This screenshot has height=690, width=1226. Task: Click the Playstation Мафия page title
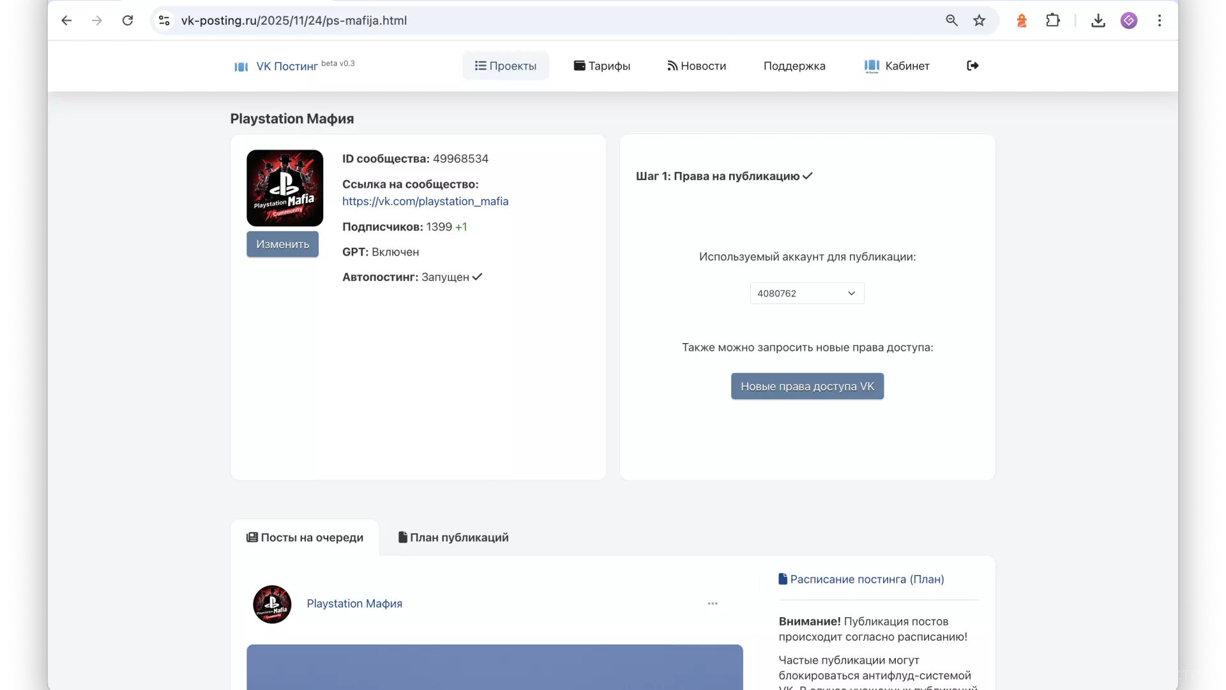click(x=292, y=119)
